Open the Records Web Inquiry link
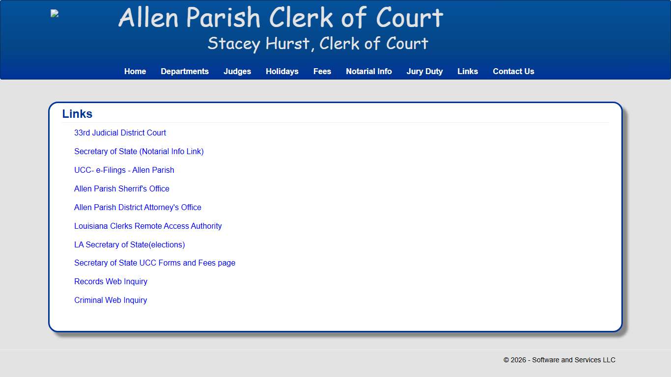The image size is (671, 377). (111, 281)
